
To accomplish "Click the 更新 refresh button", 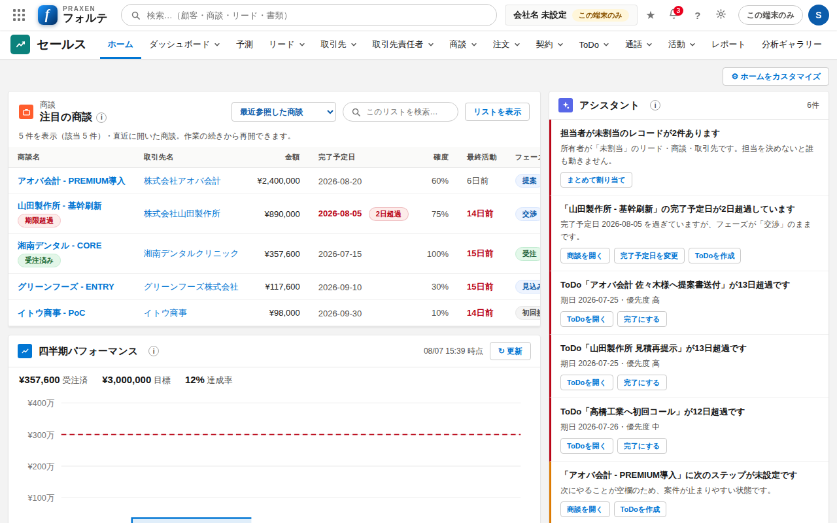I will [510, 351].
